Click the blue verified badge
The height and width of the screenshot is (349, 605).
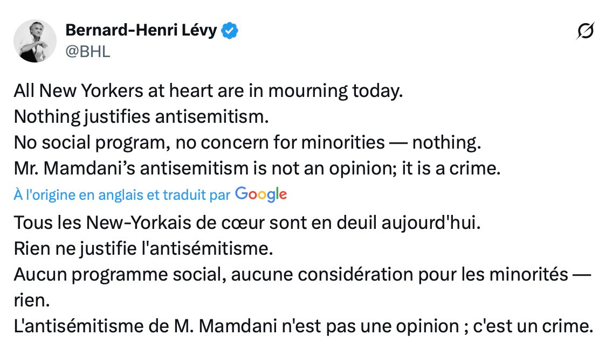(x=231, y=31)
